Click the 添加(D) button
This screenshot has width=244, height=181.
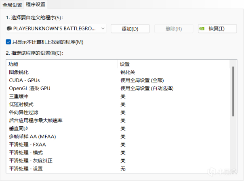tap(130, 29)
